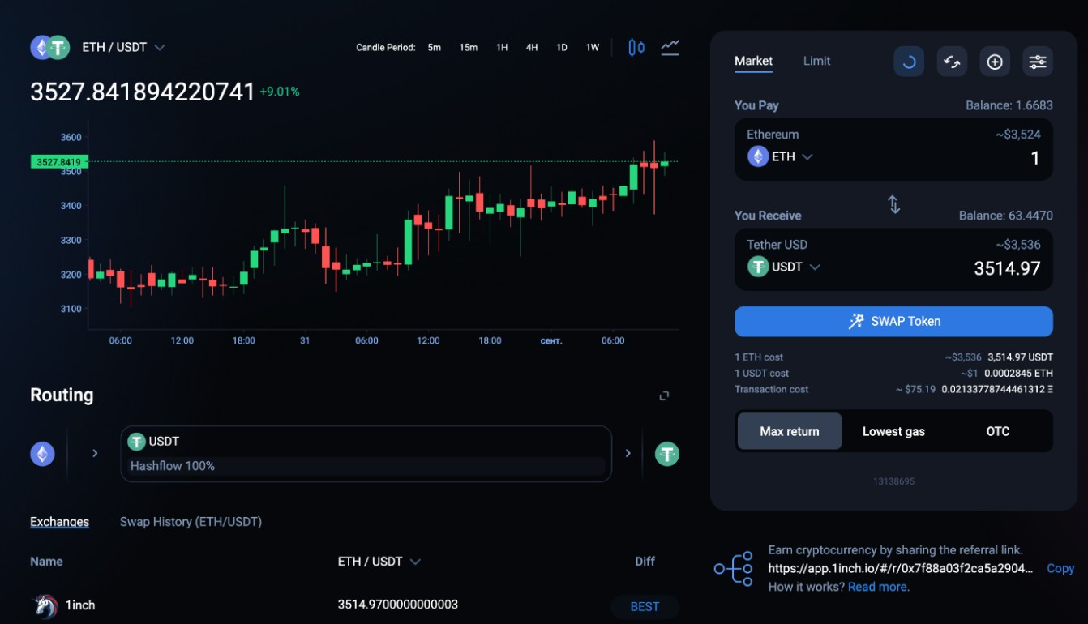The width and height of the screenshot is (1088, 624).
Task: Copy the referral link
Action: (x=1060, y=569)
